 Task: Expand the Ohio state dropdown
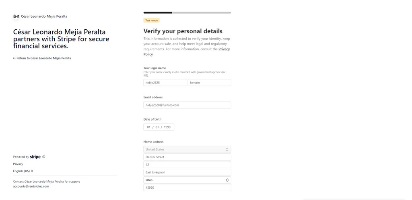click(187, 180)
